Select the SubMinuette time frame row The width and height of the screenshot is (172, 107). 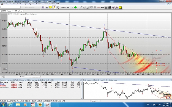pyautogui.click(x=40, y=88)
